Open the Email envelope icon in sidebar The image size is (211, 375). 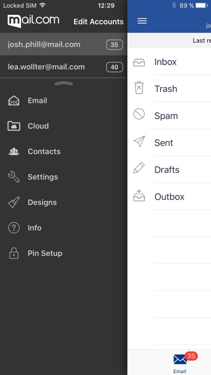(14, 100)
